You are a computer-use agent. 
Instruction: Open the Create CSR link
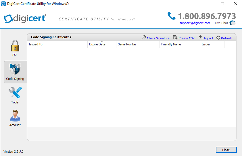pyautogui.click(x=187, y=38)
